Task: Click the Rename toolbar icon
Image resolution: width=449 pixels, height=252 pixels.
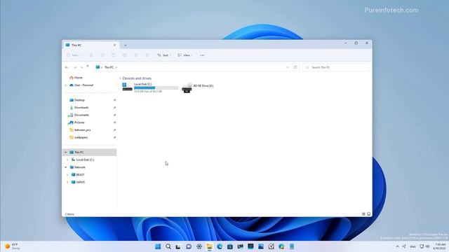Action: coord(125,55)
